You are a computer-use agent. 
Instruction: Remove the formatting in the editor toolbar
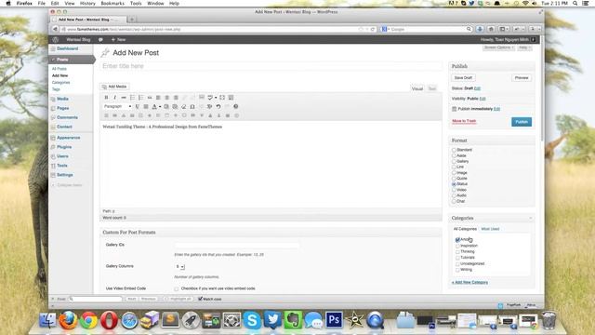(x=184, y=107)
